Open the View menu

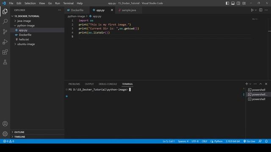[42, 3]
